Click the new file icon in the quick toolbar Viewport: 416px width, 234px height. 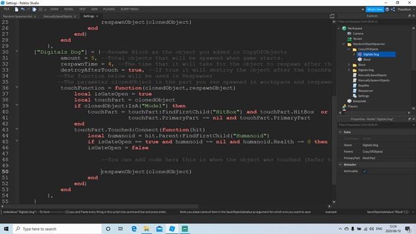(x=16, y=9)
